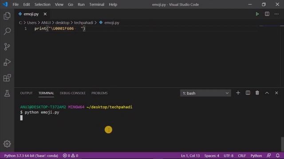Click the terminal scrollbar thumb
Screen dimensions: 284x159
coord(282,144)
